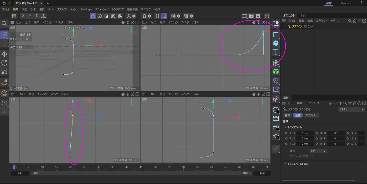Click the 基本 button in attributes
This screenshot has width=367, height=184.
tap(287, 115)
